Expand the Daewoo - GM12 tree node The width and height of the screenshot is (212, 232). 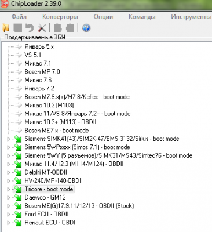coord(8,197)
